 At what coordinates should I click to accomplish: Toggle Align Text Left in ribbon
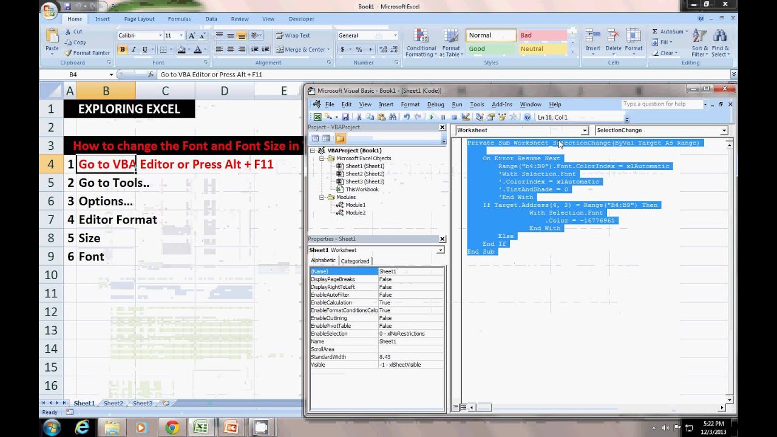pyautogui.click(x=219, y=50)
